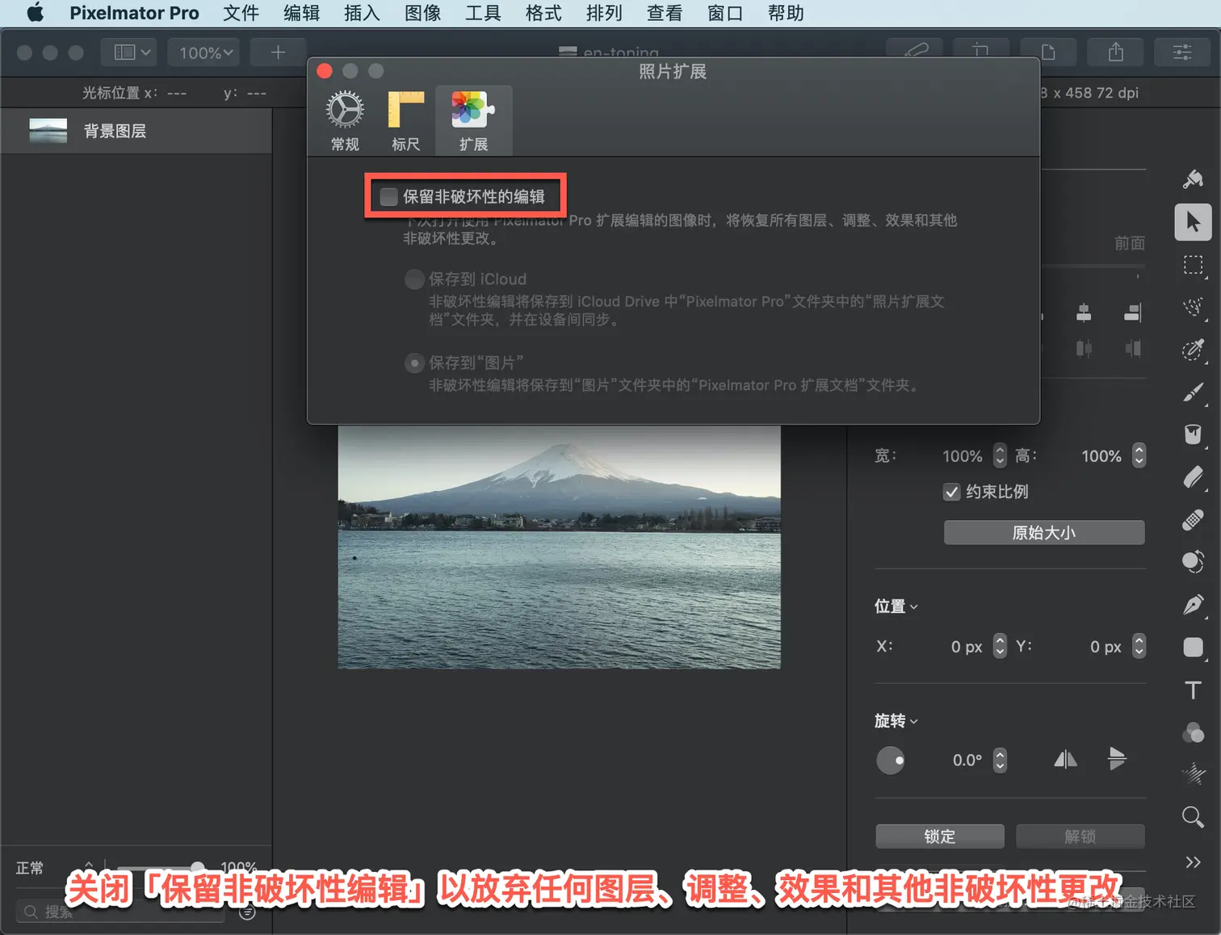Click the 解锁 button
The height and width of the screenshot is (935, 1221).
[x=1080, y=836]
